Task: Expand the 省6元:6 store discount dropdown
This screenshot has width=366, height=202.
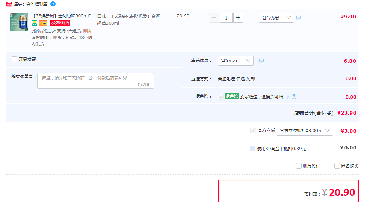Action: click(x=236, y=61)
